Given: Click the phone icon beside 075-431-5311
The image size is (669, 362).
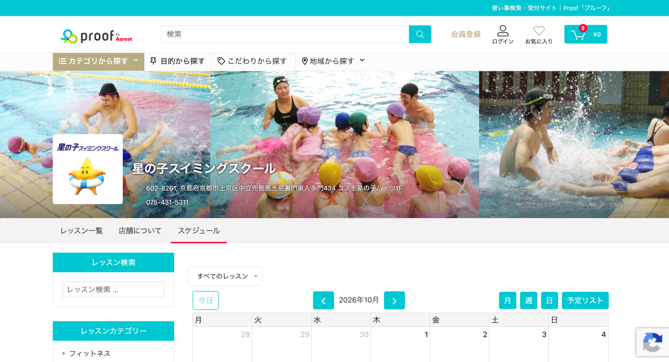Looking at the screenshot, I should [x=137, y=202].
